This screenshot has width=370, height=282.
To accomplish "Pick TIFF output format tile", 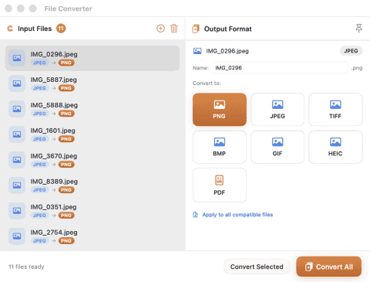I will [x=335, y=110].
